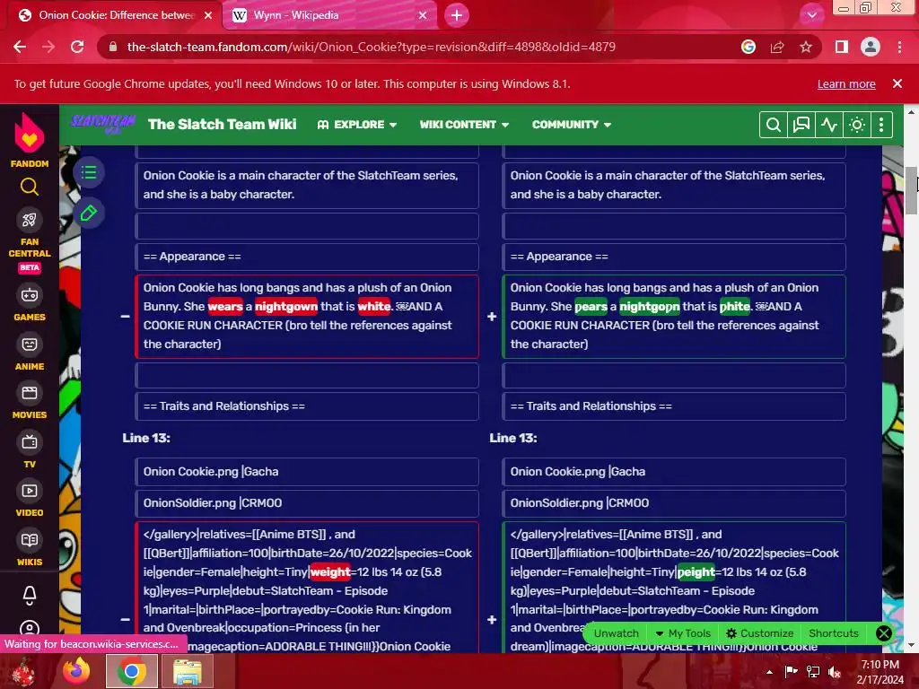Click the SlatchTeam wiki logo
Viewport: 919px width, 689px height.
(x=103, y=124)
